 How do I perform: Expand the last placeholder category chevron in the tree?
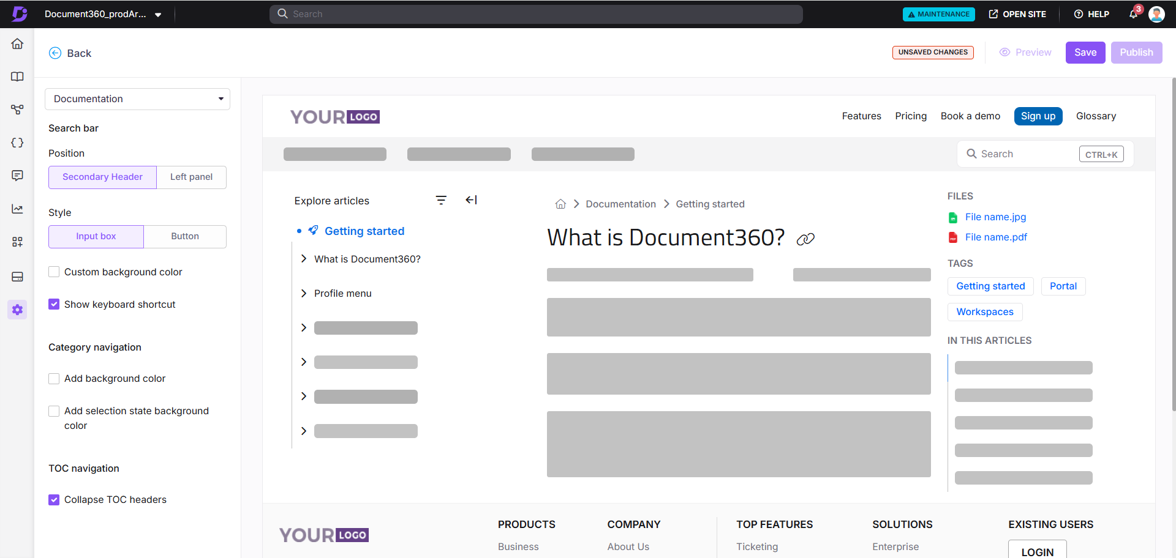pyautogui.click(x=304, y=431)
